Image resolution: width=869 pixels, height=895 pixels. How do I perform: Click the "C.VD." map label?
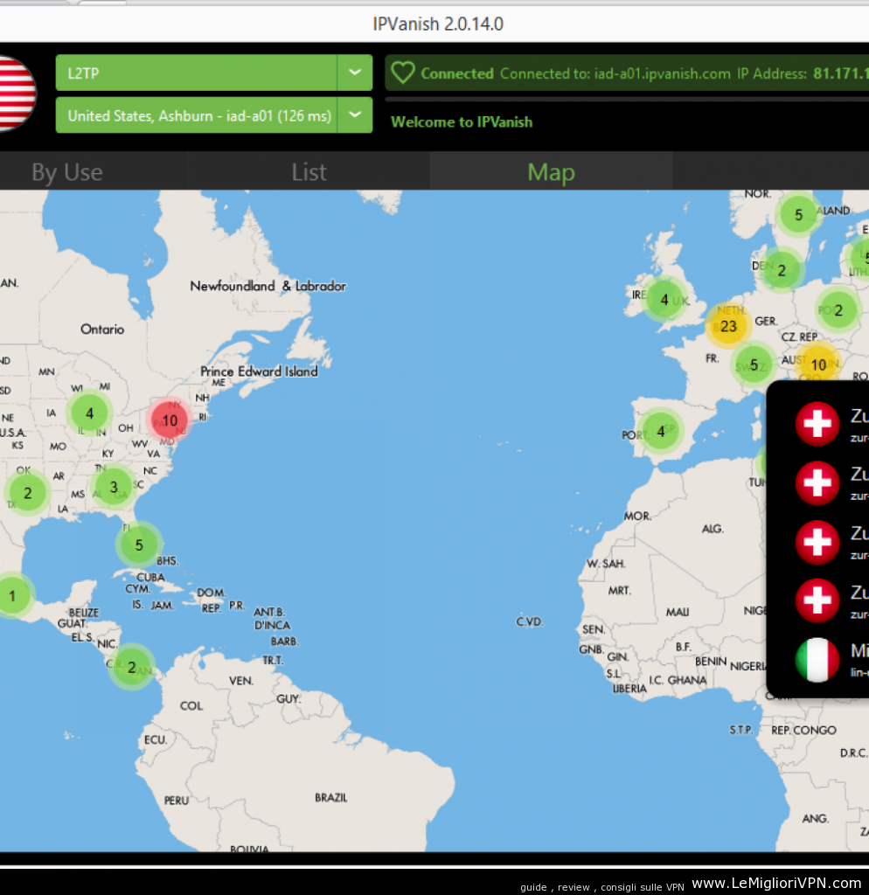tap(529, 621)
